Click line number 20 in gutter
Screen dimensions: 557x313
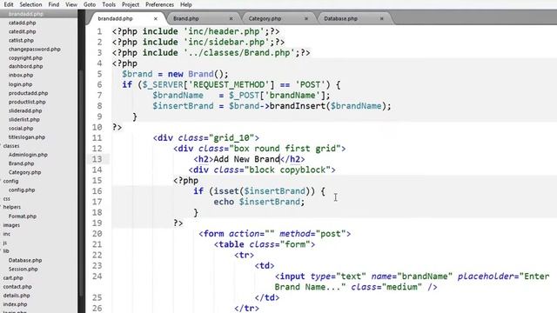pyautogui.click(x=97, y=234)
